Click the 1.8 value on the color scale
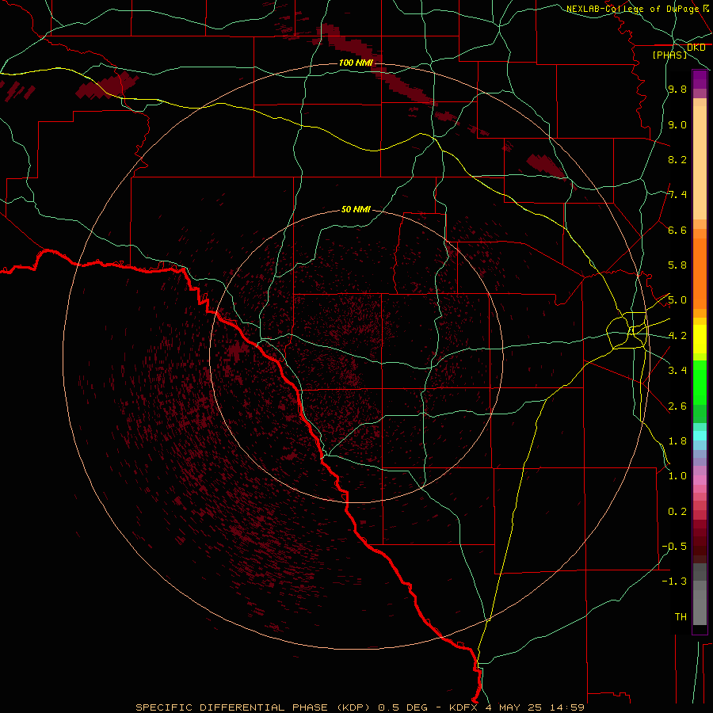The image size is (713, 713). click(x=677, y=441)
